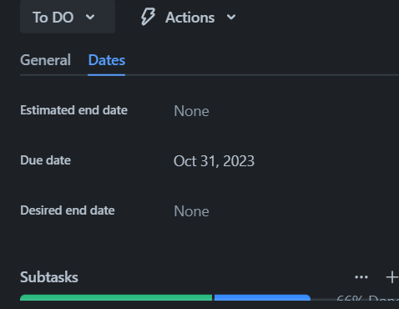Image resolution: width=399 pixels, height=309 pixels.
Task: Open the To DO status dropdown
Action: 68,18
